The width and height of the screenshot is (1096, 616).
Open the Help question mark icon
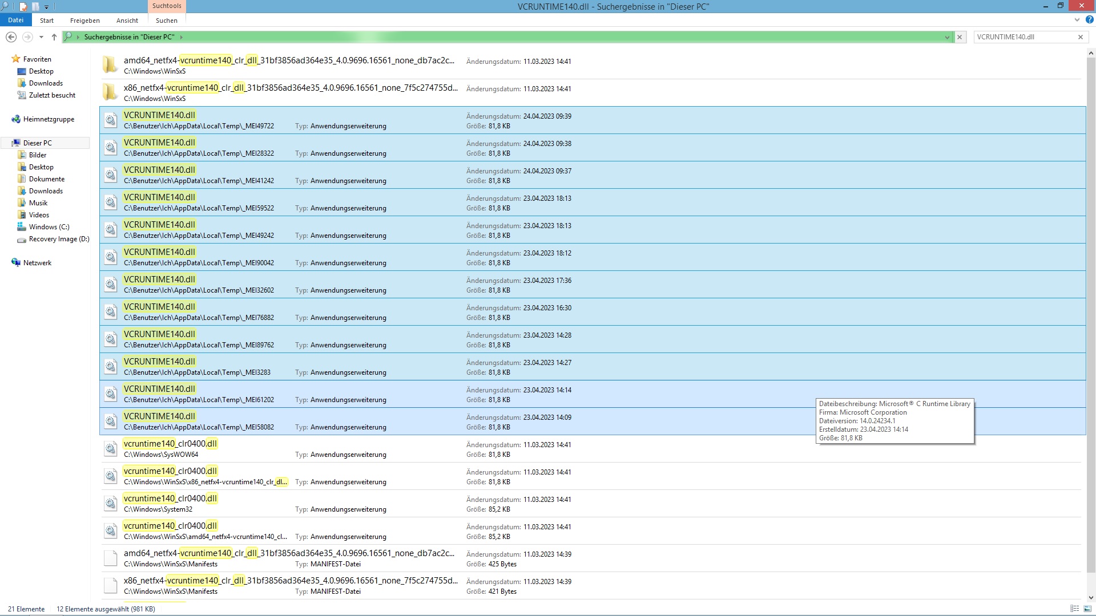(1089, 20)
